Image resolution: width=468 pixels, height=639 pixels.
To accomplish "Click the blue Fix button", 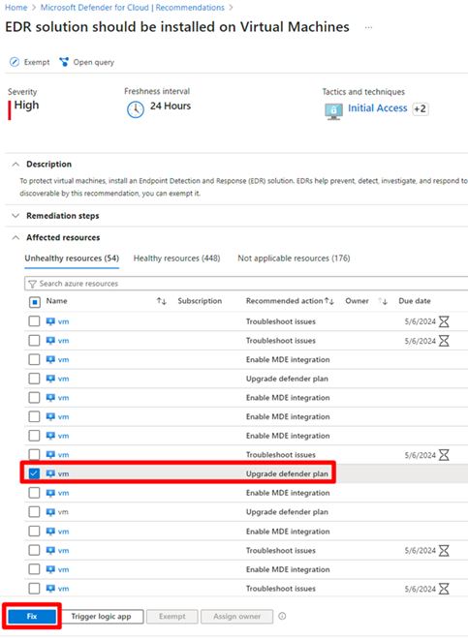I will coord(32,616).
